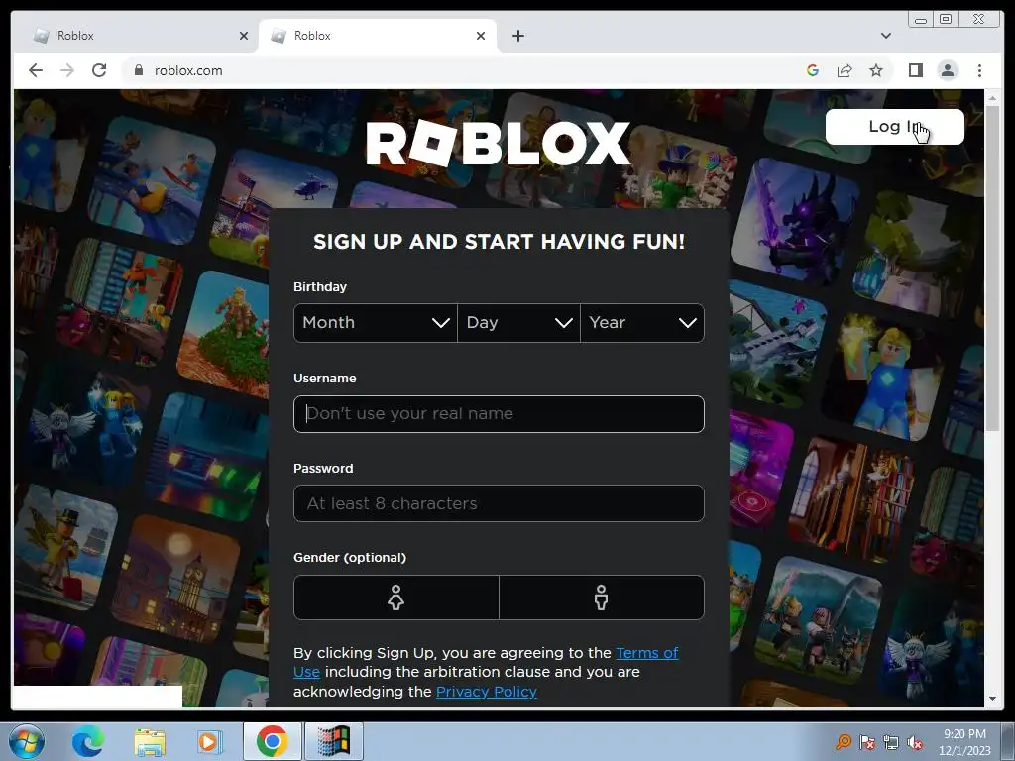Open the Action Center flag tray icon

(x=867, y=742)
